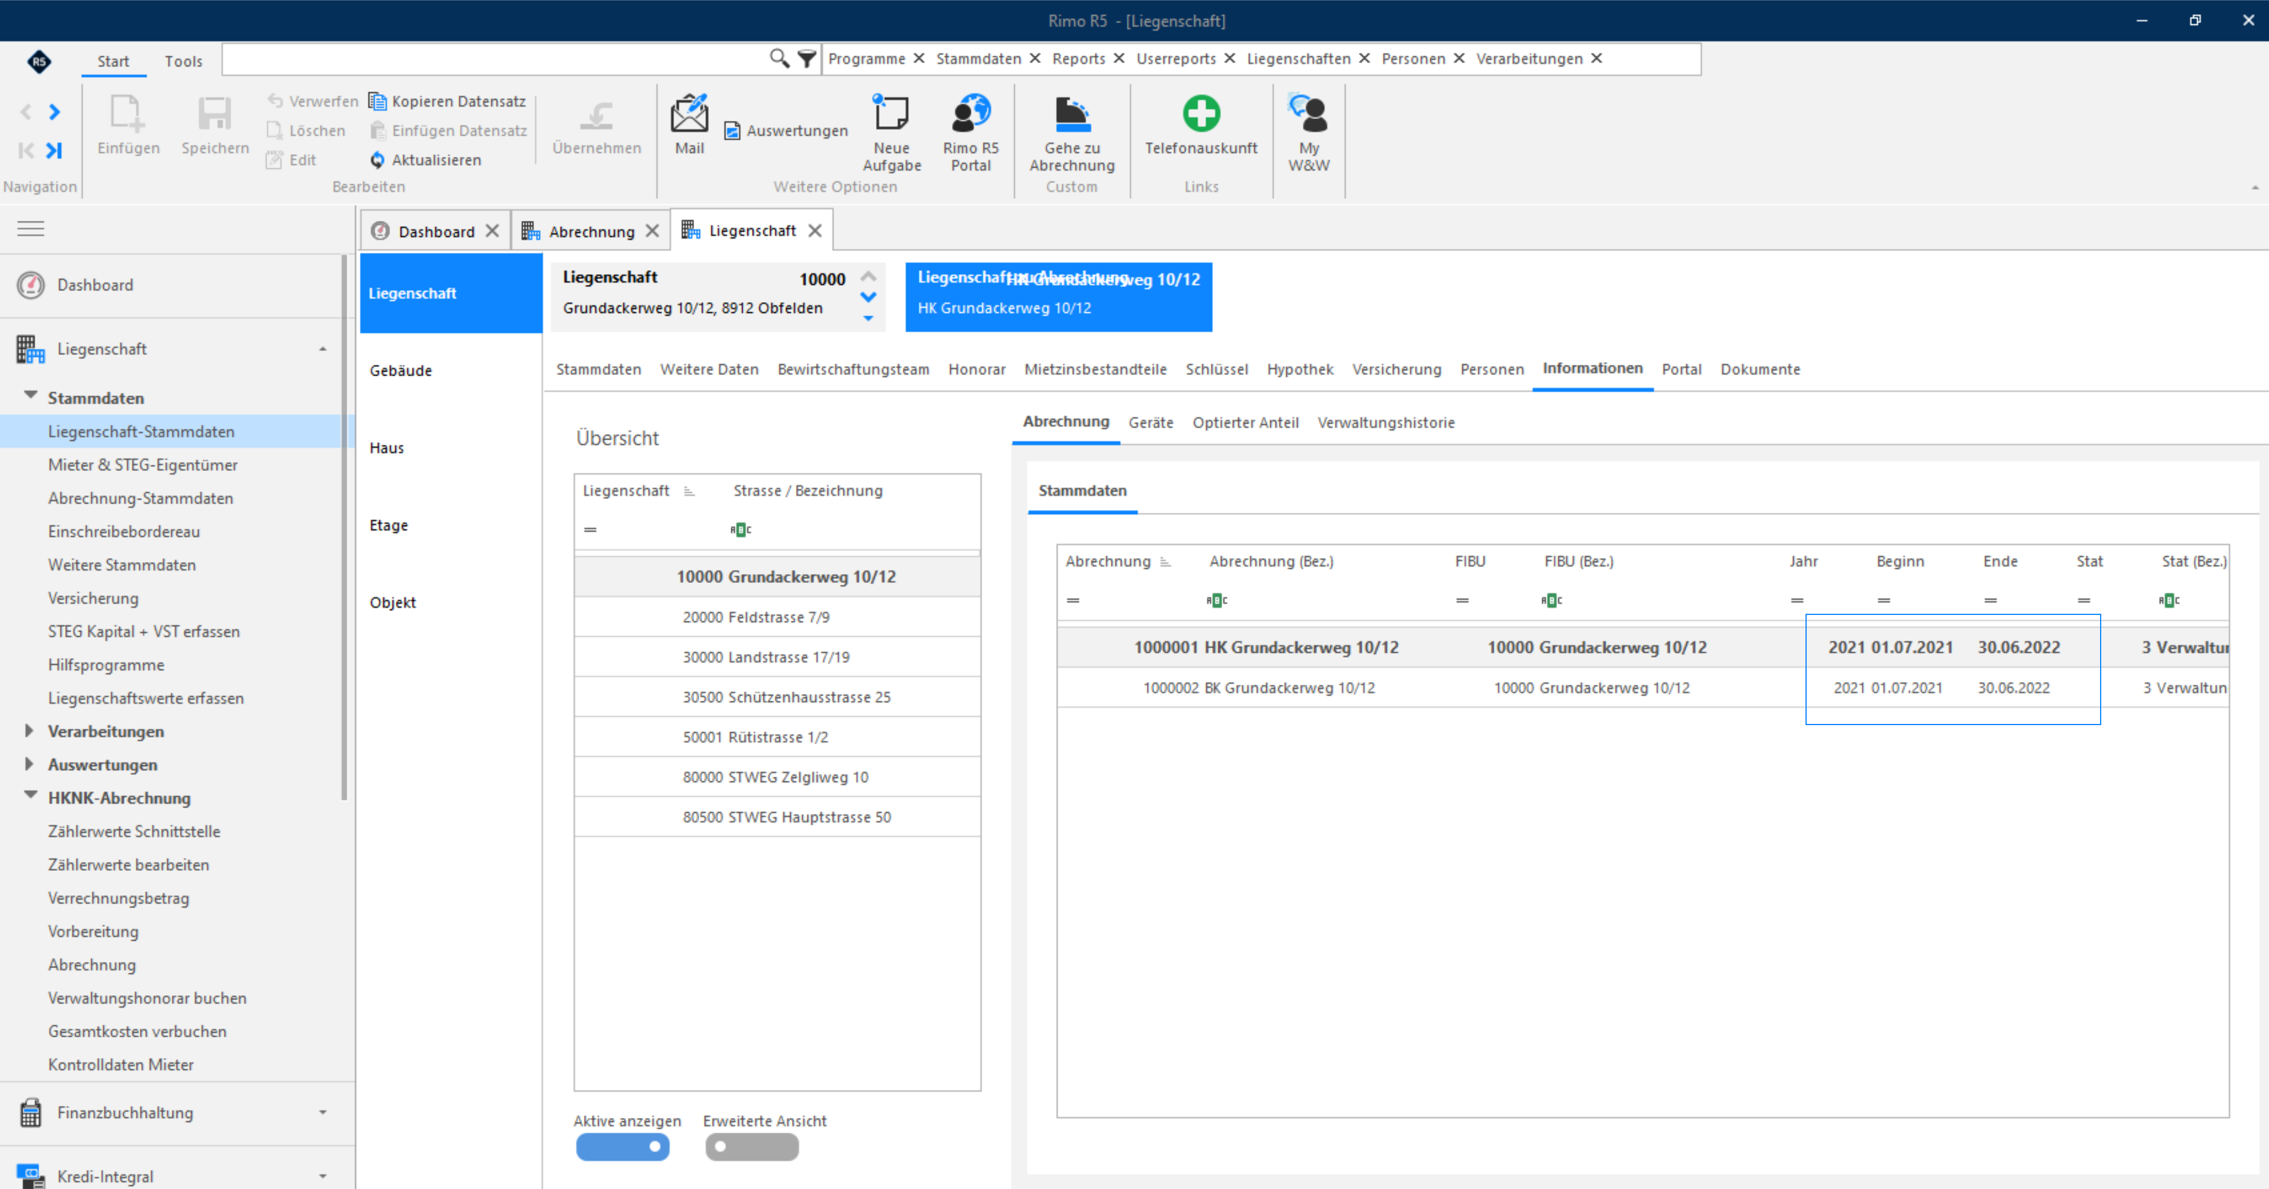Expand the Verarbeitungen tree node
Viewport: 2269px width, 1189px height.
point(29,730)
